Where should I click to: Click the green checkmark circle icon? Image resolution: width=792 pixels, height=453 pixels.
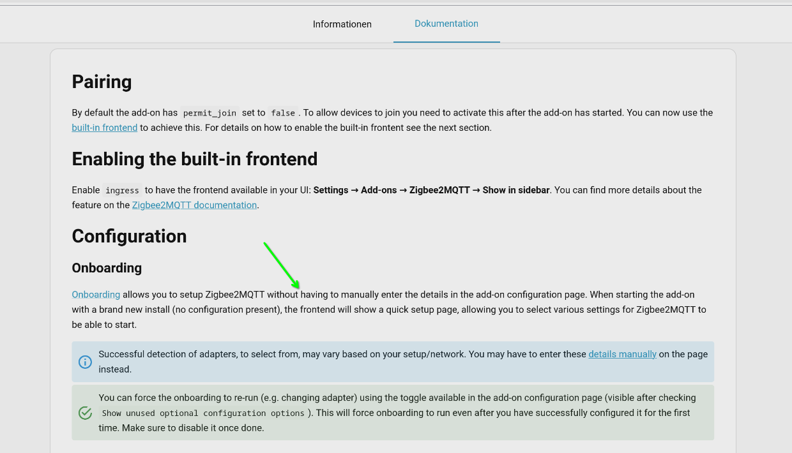click(85, 413)
